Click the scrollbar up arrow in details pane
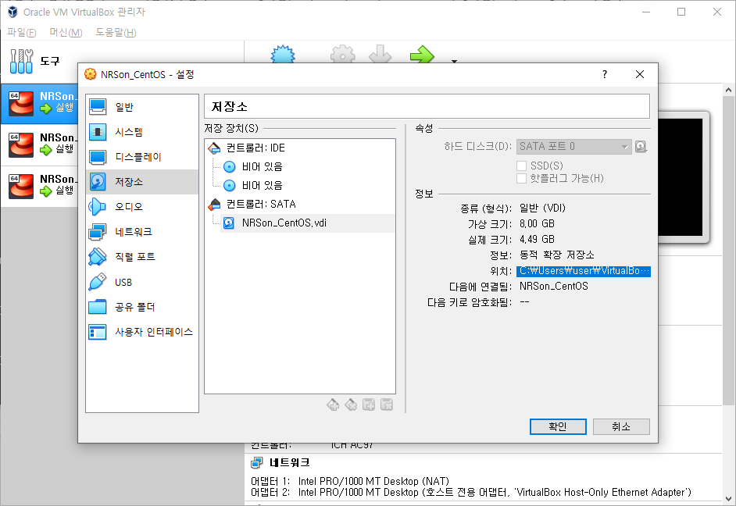This screenshot has height=506, width=736. pyautogui.click(x=728, y=90)
